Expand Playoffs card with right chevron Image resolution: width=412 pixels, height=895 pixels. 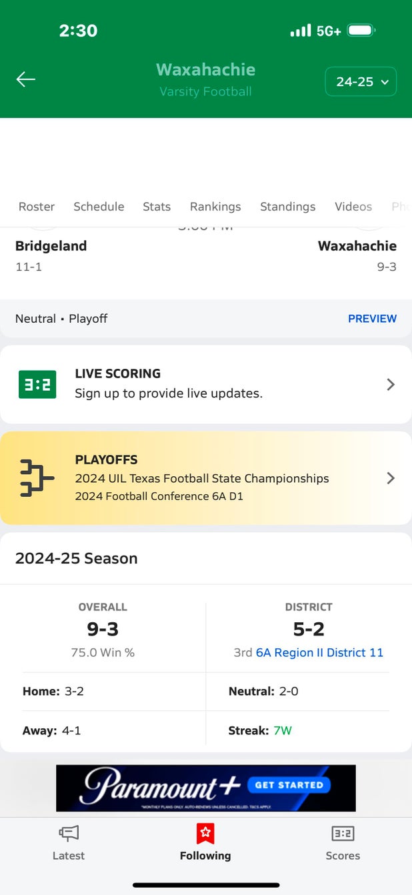[391, 478]
